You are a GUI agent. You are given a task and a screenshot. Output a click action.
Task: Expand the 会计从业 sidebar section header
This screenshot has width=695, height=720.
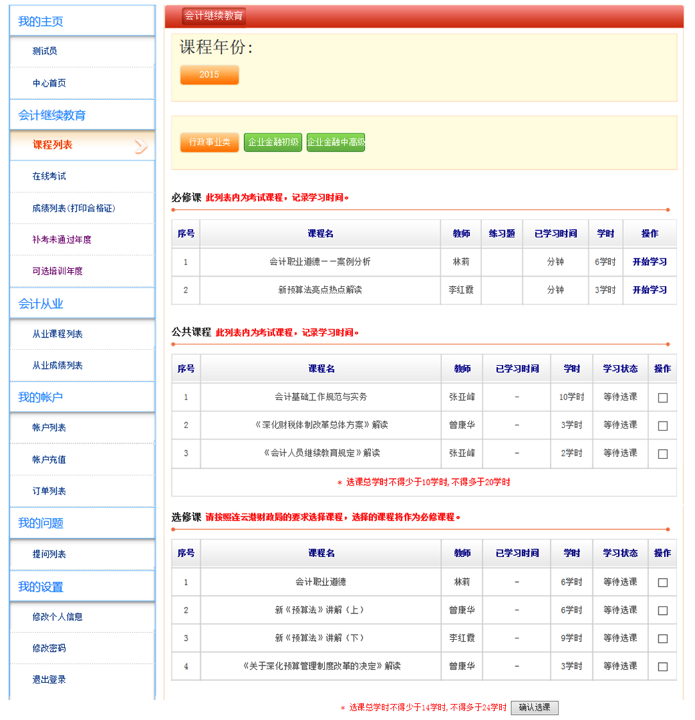[41, 304]
